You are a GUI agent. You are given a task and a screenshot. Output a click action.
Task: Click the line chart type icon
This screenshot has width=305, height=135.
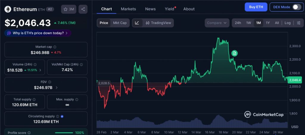(x=137, y=23)
